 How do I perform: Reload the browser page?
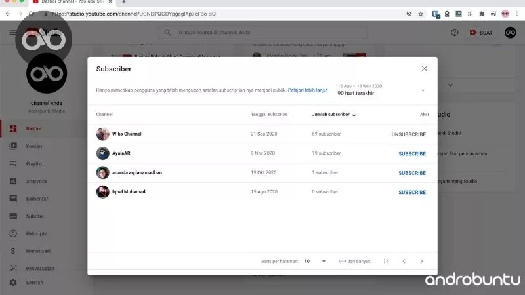coord(31,14)
